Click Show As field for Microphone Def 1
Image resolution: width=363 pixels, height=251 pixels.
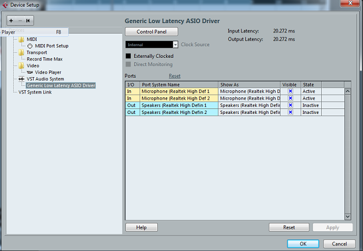click(249, 91)
